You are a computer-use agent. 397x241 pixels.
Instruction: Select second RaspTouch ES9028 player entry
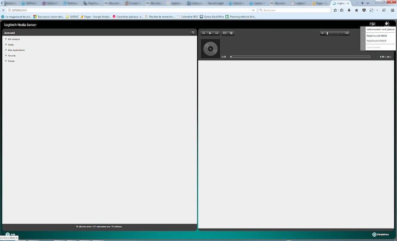point(377,41)
